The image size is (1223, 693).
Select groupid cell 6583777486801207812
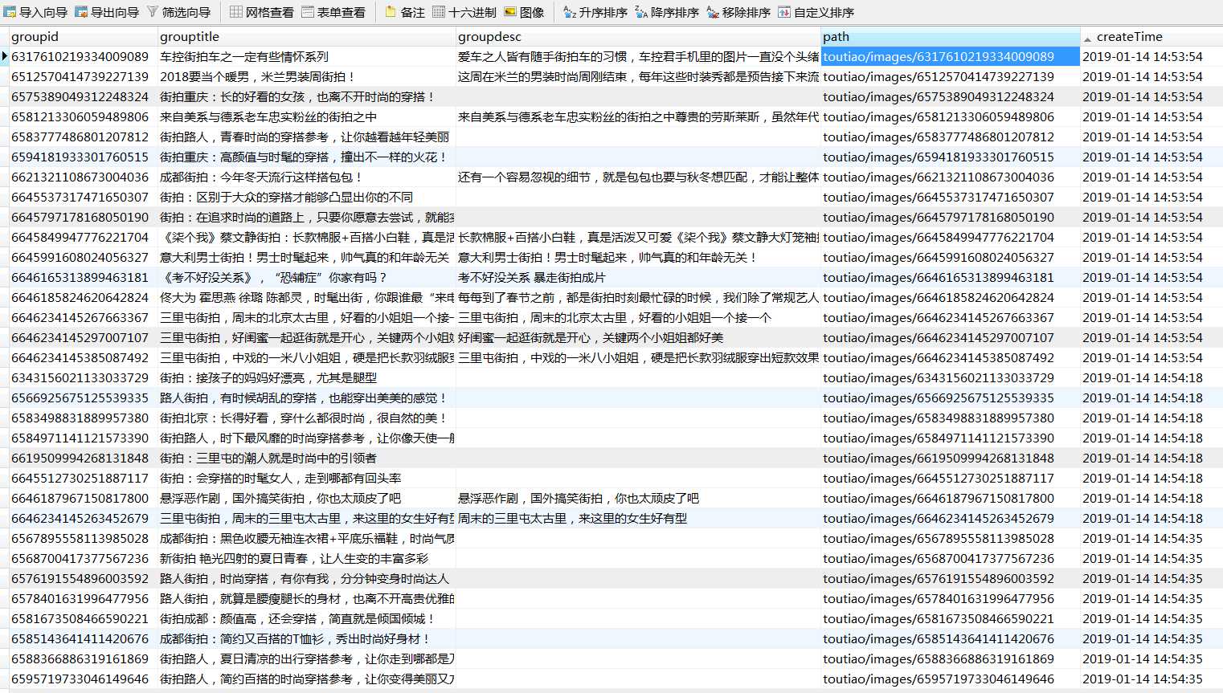coord(83,137)
